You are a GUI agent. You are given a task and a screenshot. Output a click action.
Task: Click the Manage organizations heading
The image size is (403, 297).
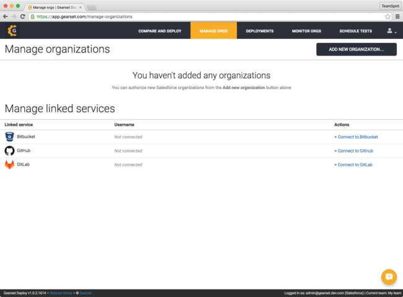[57, 49]
